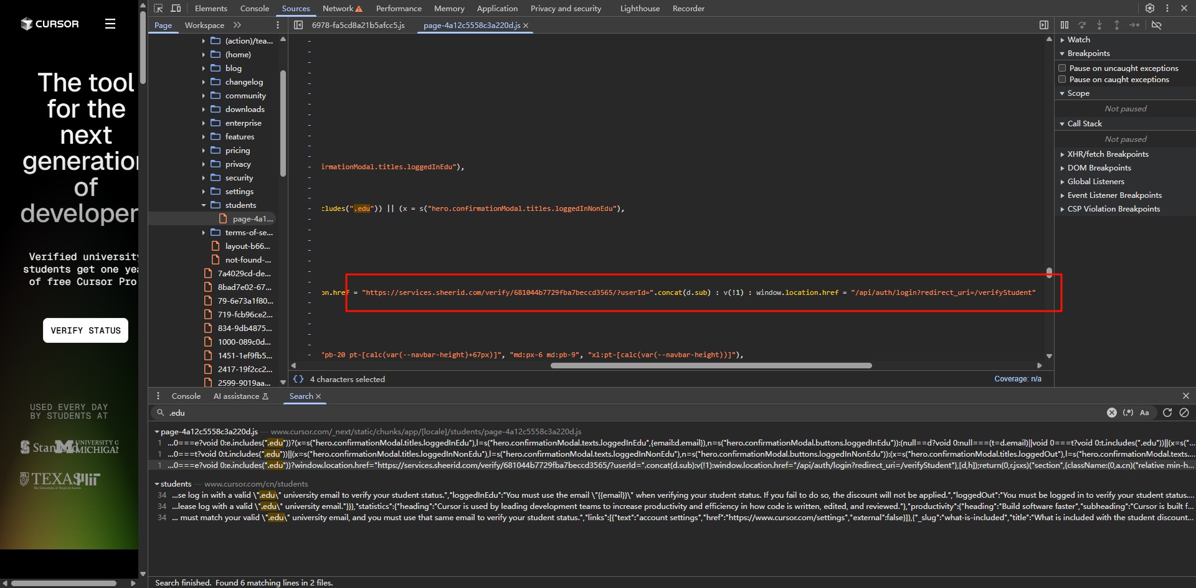
Task: Pretty print the source with braces icon
Action: [x=298, y=379]
